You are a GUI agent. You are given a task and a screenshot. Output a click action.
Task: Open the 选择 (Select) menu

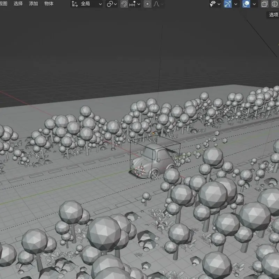pos(18,3)
